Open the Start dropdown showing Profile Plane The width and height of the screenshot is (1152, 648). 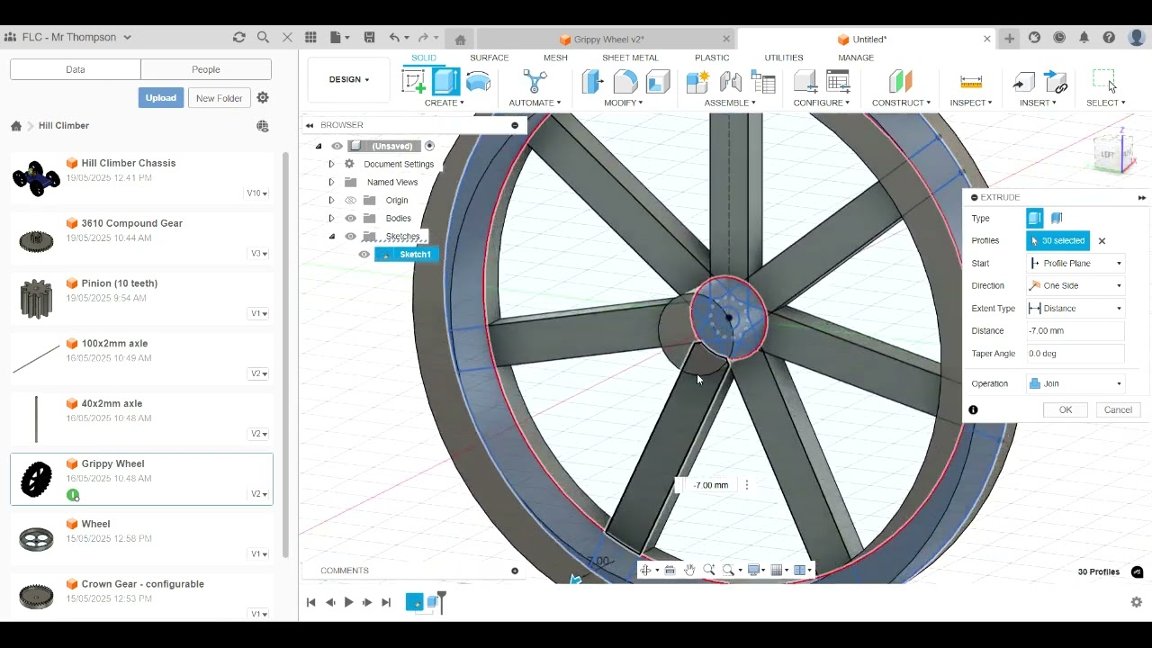click(x=1075, y=263)
